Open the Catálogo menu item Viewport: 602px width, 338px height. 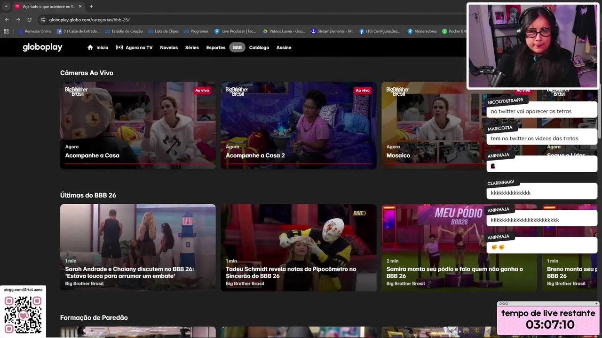259,47
